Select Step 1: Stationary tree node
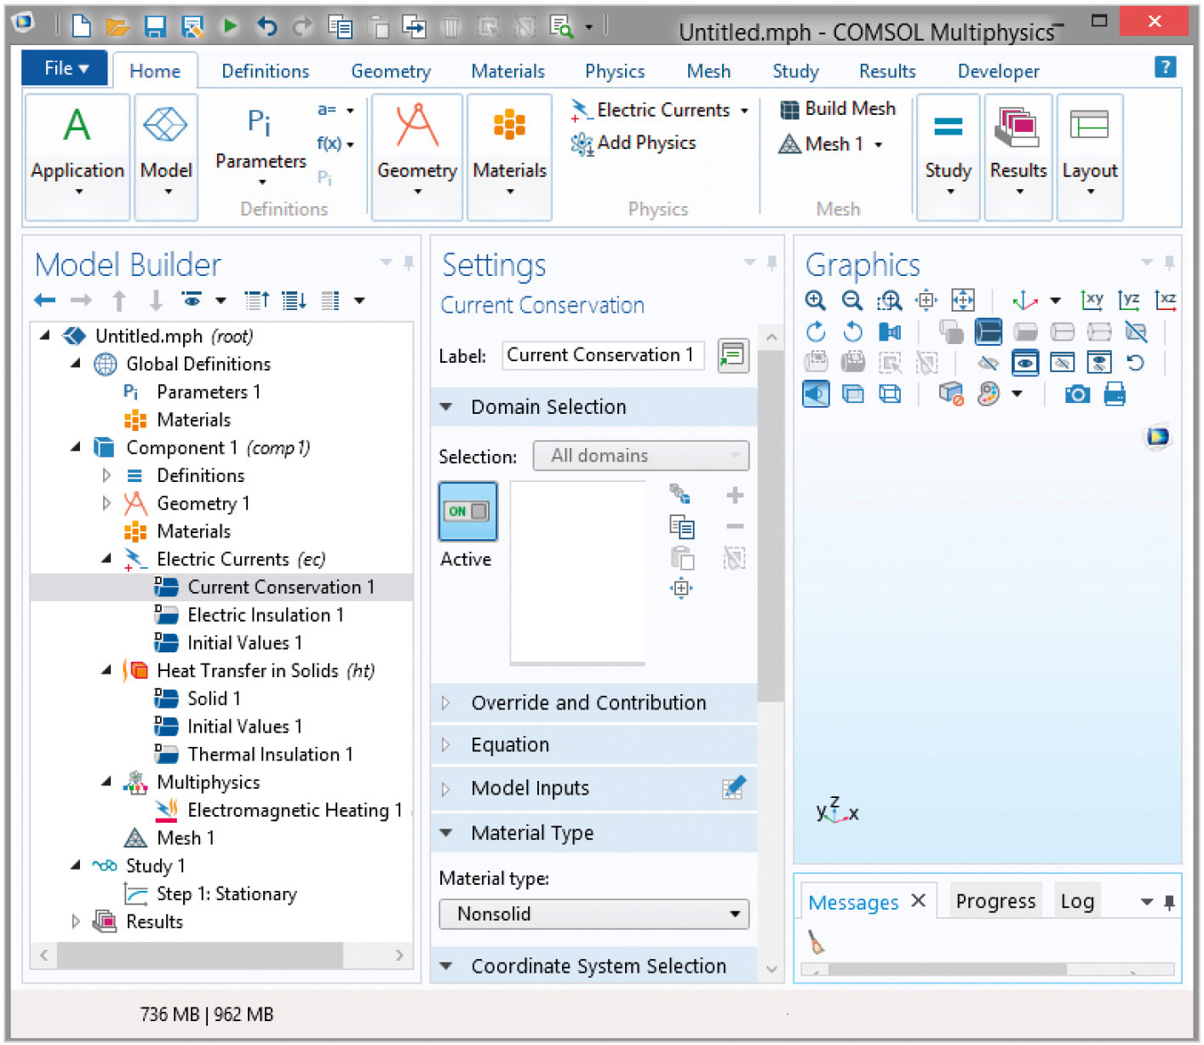 pyautogui.click(x=226, y=893)
